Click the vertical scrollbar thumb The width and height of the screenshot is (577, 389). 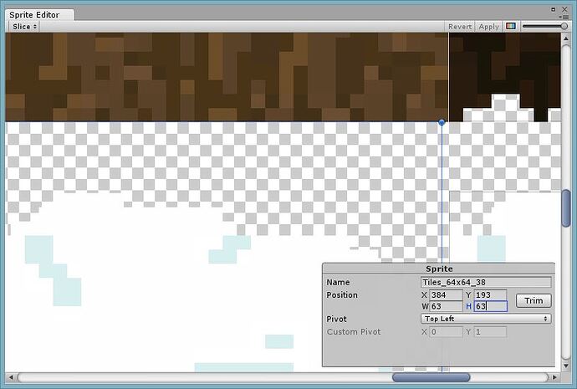[x=566, y=208]
